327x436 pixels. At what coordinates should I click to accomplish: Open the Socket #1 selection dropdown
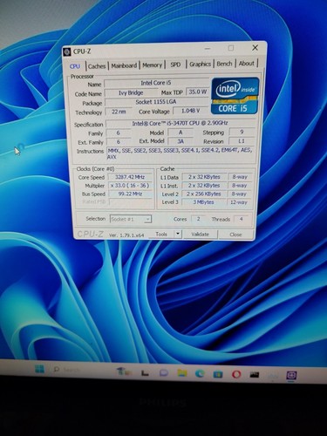131,219
